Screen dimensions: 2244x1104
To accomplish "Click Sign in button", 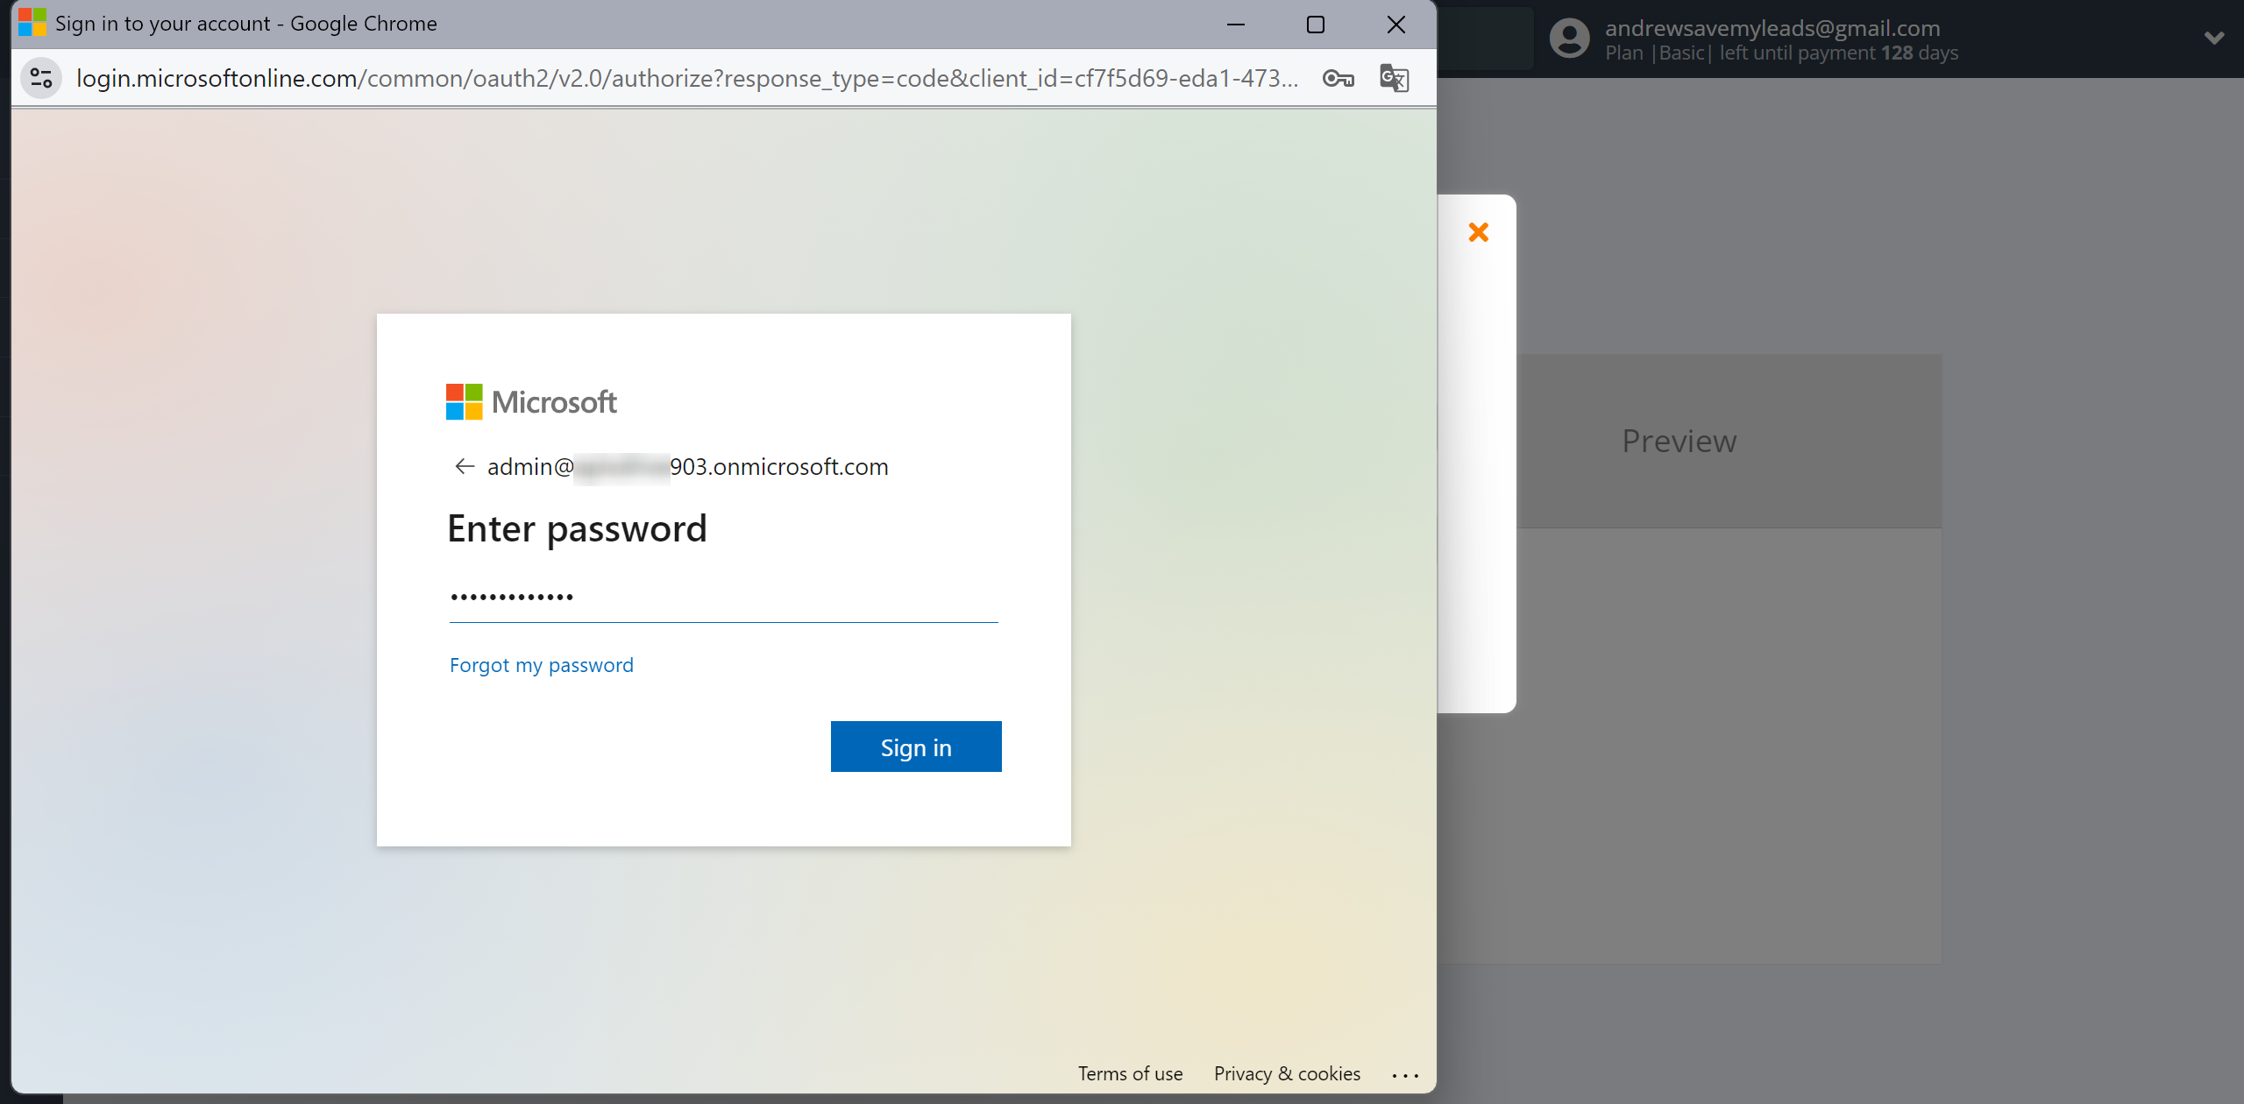I will point(914,745).
